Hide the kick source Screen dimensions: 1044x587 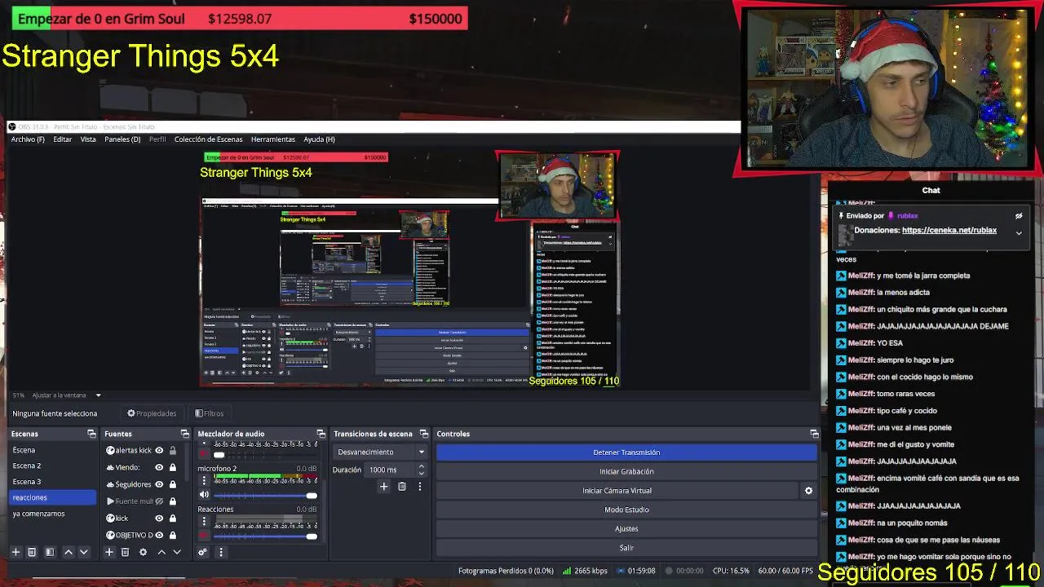coord(159,518)
